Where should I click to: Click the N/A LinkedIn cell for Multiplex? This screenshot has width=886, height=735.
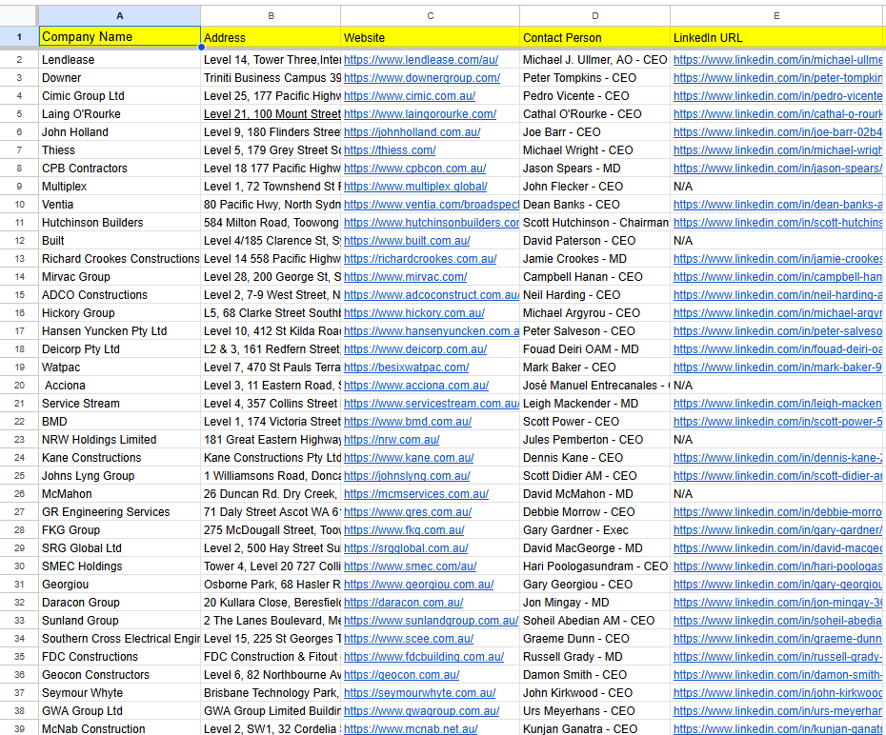(x=777, y=187)
